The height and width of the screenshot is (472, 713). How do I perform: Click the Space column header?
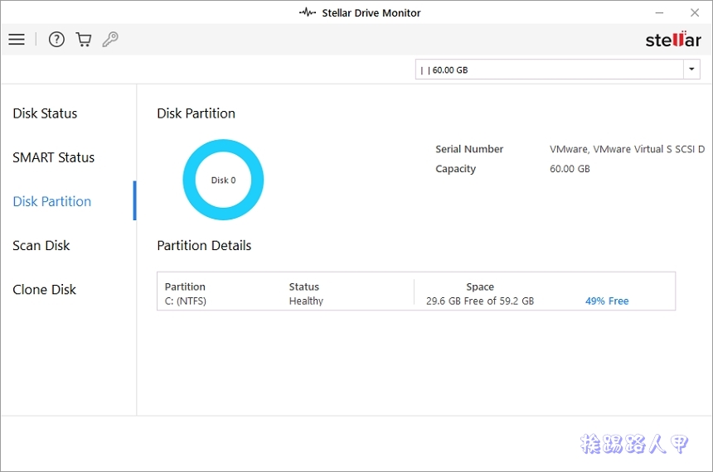[x=480, y=287]
